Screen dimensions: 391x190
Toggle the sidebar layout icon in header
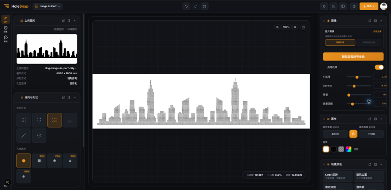[x=343, y=6]
